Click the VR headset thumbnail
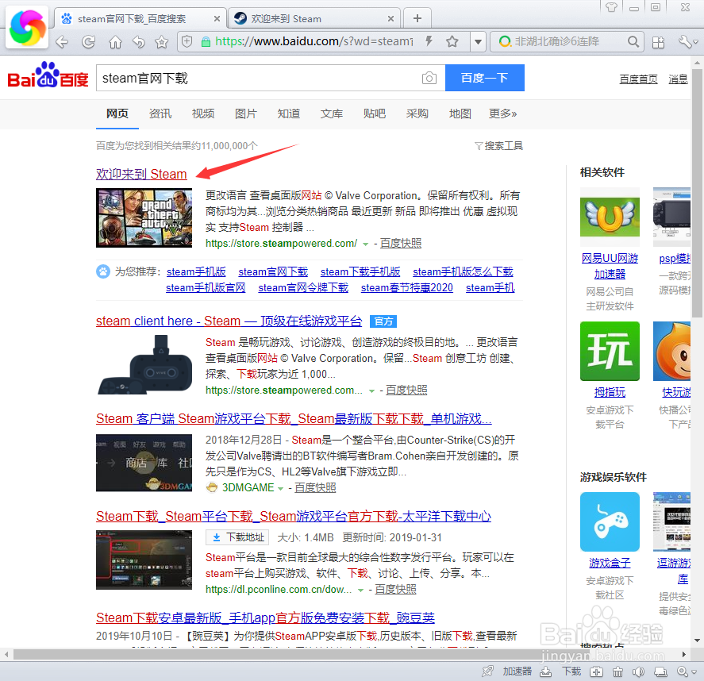Image resolution: width=704 pixels, height=681 pixels. pos(144,364)
